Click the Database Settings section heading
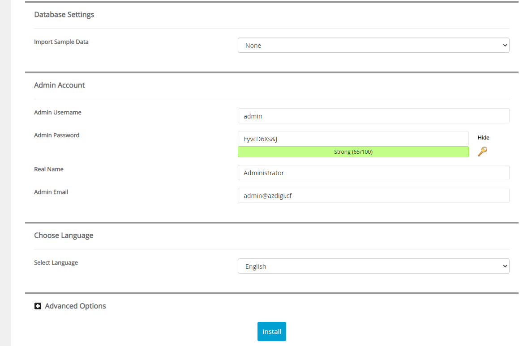 tap(64, 15)
